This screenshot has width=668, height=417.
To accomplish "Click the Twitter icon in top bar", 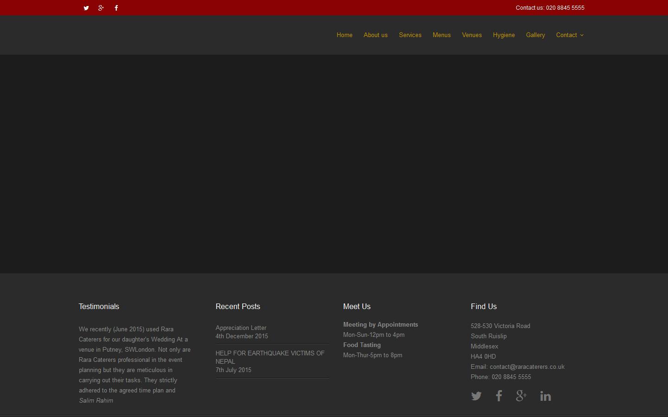I will (86, 8).
